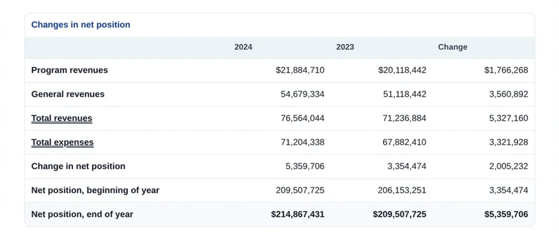The width and height of the screenshot is (559, 234).
Task: Select the value 3,560,892
Action: 509,94
